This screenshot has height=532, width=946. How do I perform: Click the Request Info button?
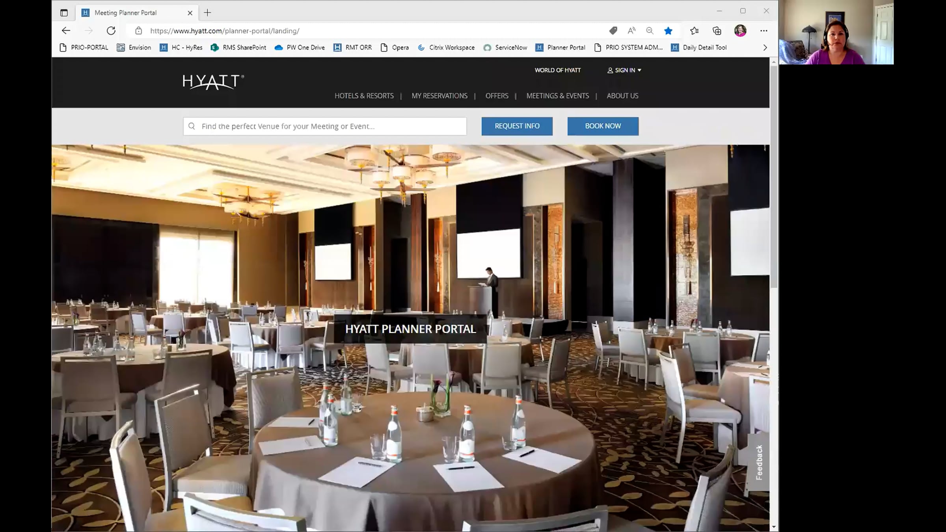pyautogui.click(x=517, y=126)
